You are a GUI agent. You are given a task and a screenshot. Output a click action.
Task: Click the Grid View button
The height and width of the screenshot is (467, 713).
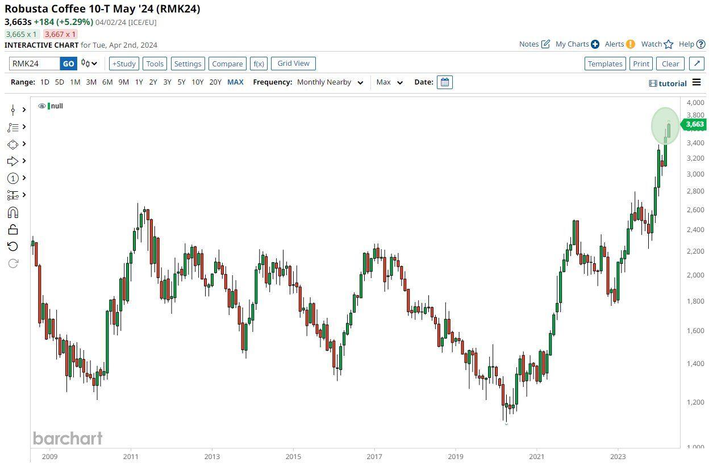coord(293,64)
